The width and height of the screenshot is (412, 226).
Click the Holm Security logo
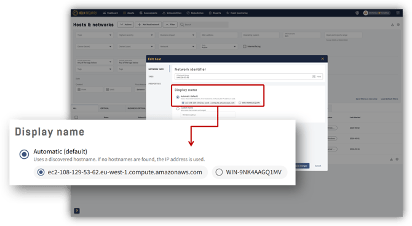(85, 13)
